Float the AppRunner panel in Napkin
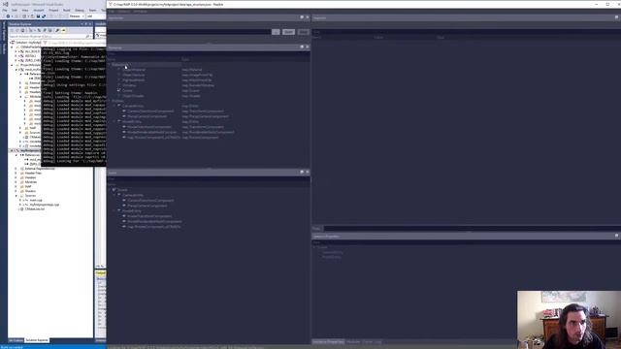The height and width of the screenshot is (349, 621). coord(302,17)
